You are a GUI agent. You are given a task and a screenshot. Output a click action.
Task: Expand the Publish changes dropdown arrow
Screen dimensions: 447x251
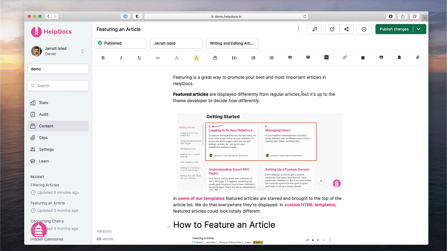419,29
